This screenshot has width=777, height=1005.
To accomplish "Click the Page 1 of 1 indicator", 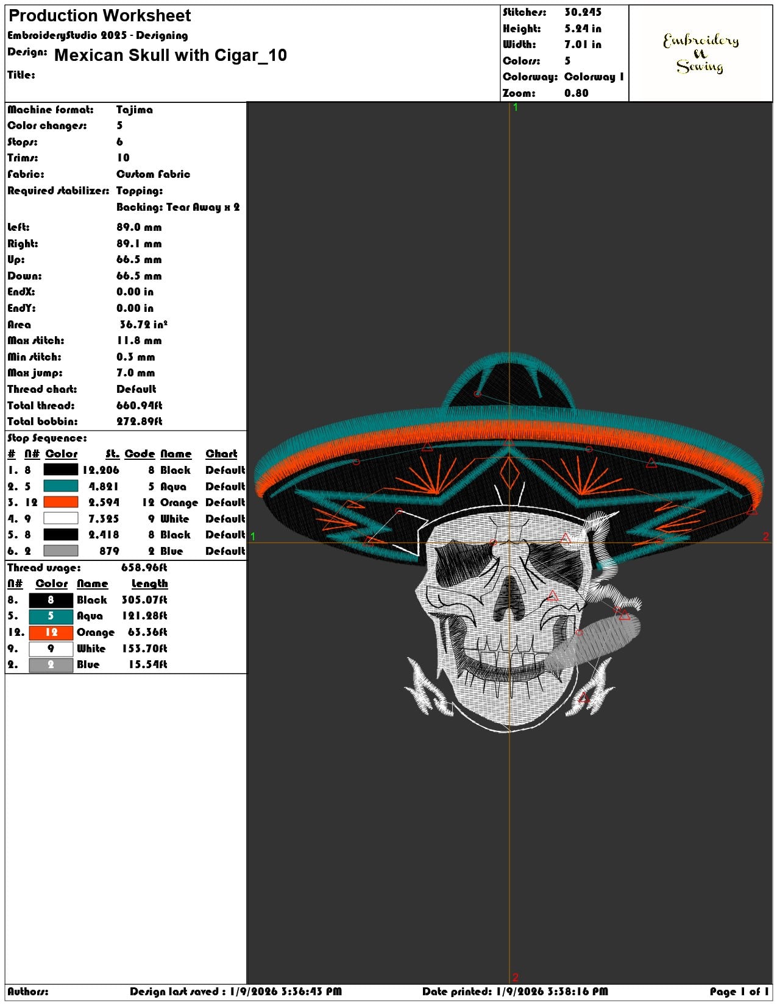I will pyautogui.click(x=739, y=992).
